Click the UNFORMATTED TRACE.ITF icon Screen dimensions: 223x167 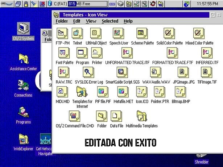pyautogui.click(x=127, y=53)
